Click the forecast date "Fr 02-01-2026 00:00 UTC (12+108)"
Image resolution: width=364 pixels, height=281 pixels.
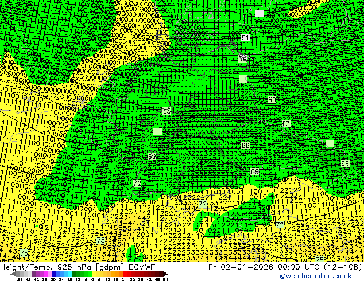tap(285, 267)
